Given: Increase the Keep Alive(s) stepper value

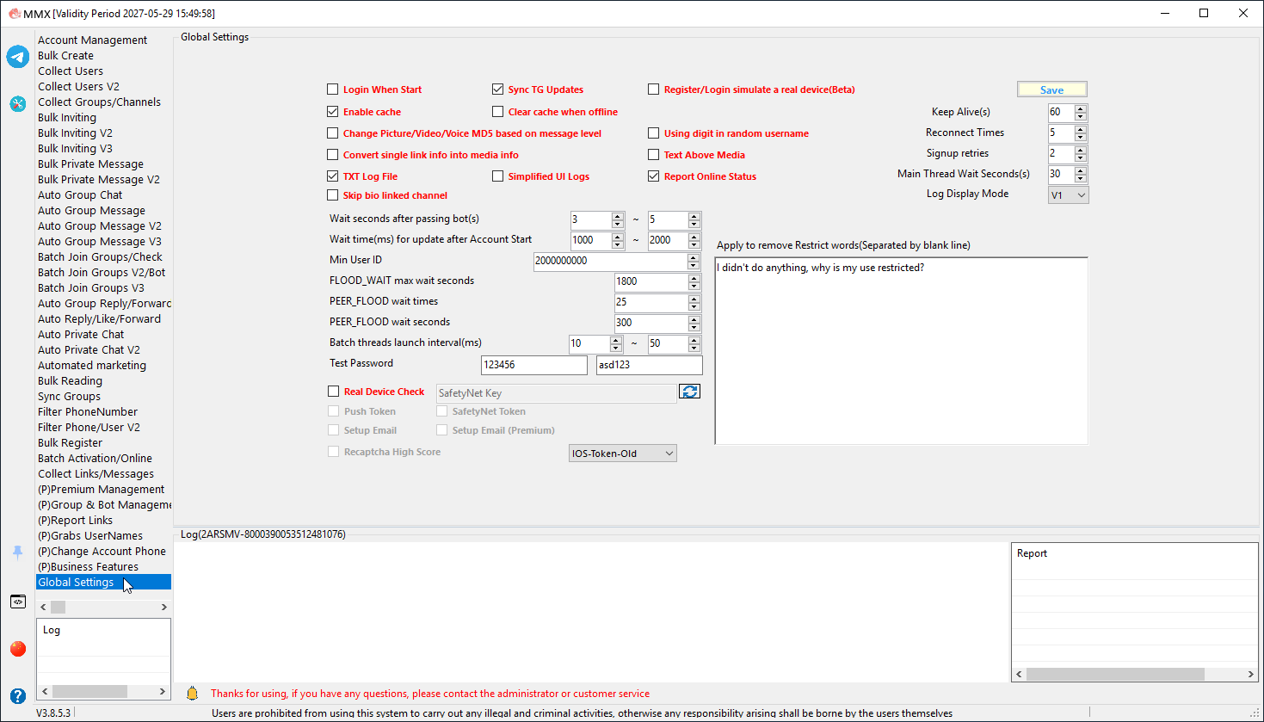Looking at the screenshot, I should coord(1081,108).
